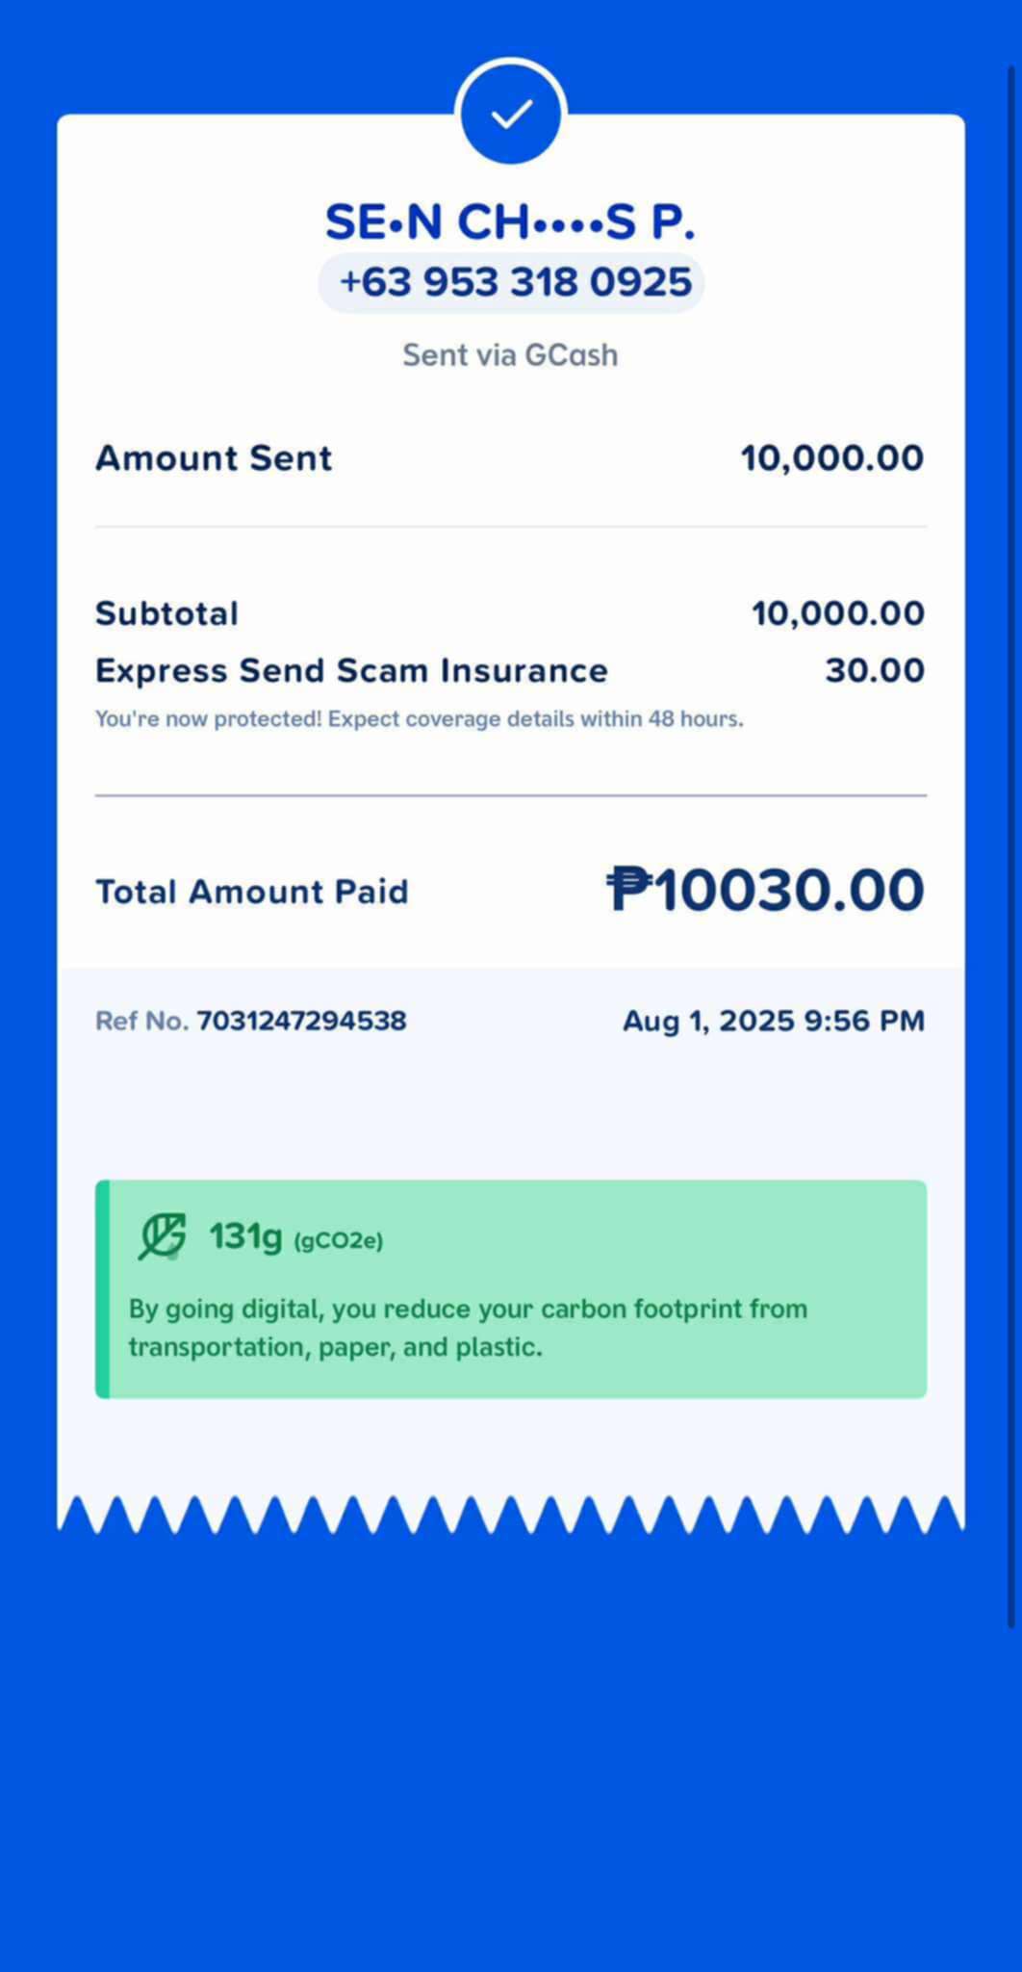The height and width of the screenshot is (1972, 1022).
Task: Click the carbon footprint leaf icon
Action: coord(161,1236)
